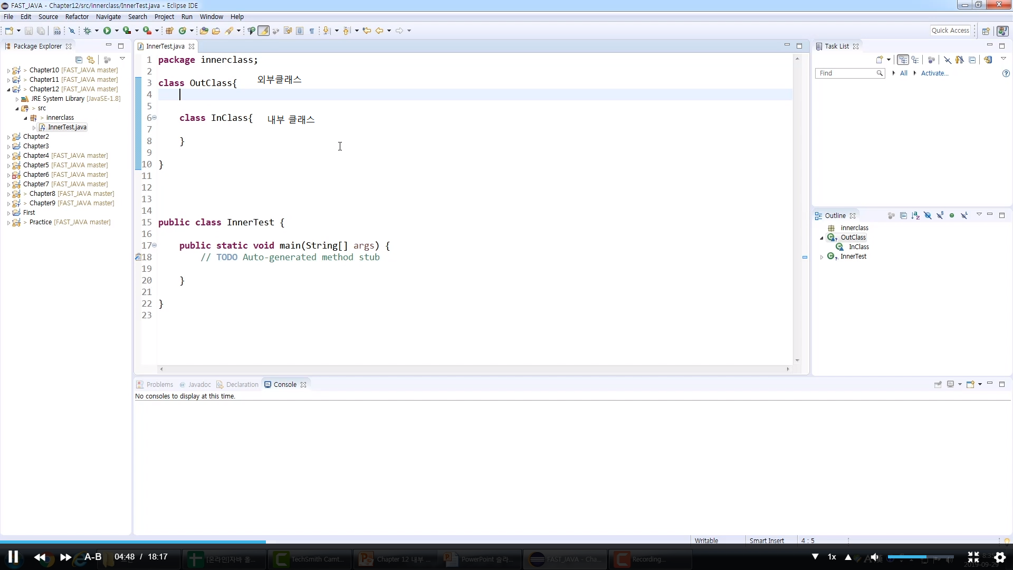
Task: Click the Synchronize Changed icon in Task List
Action: [x=988, y=60]
